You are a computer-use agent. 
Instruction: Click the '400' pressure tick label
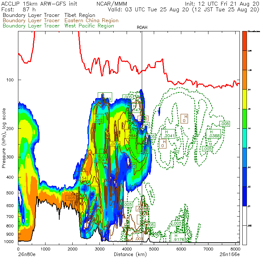pos(10,177)
